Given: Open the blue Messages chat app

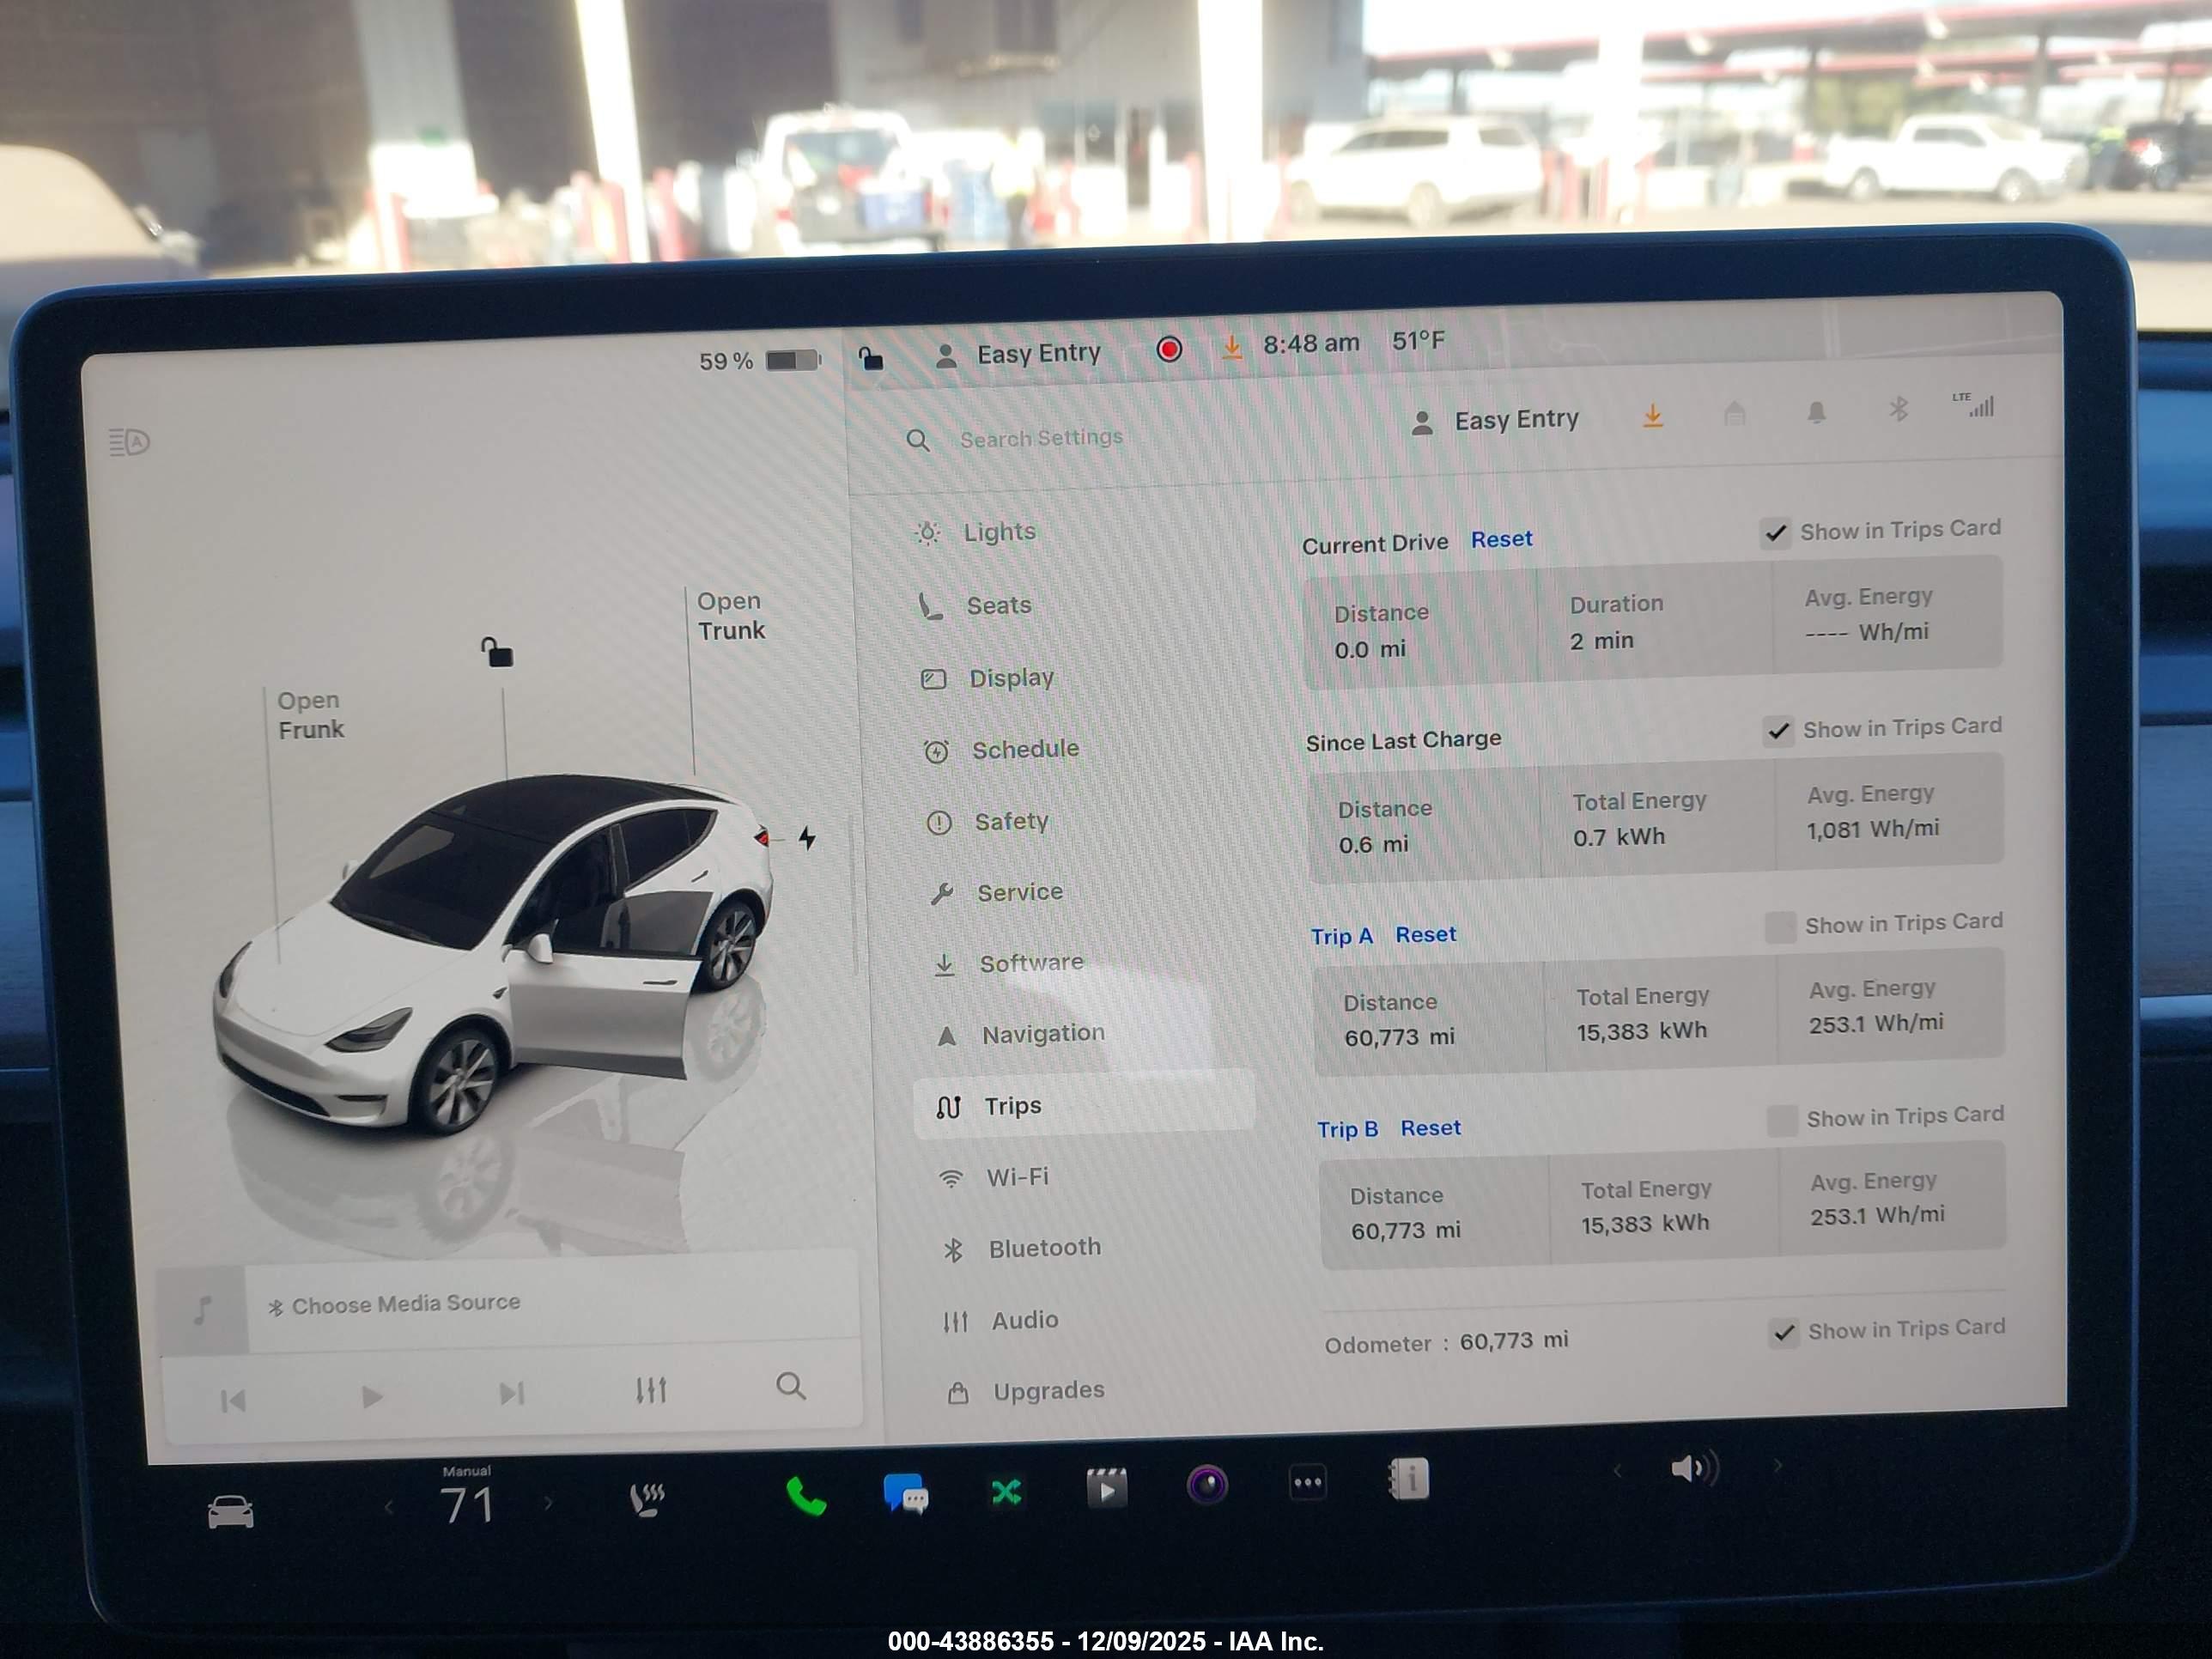Looking at the screenshot, I should point(906,1494).
